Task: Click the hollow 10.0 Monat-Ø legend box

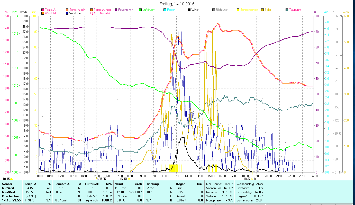Action: [x=92, y=13]
